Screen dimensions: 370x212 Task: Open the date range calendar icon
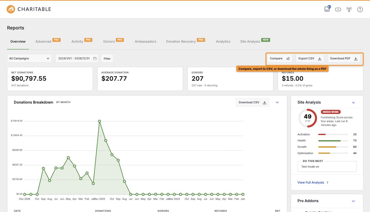tap(95, 58)
